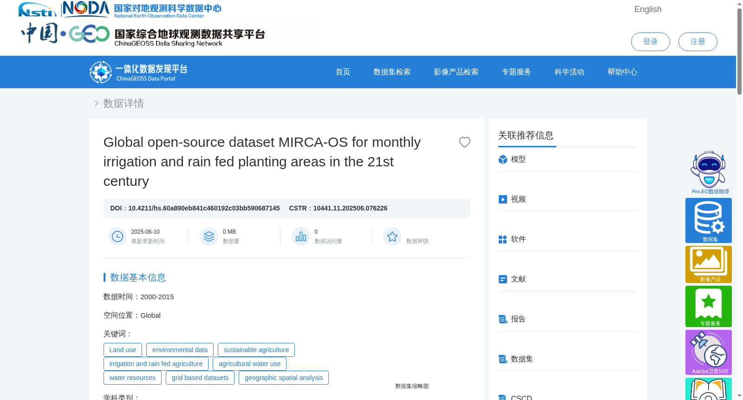Click the ChinaGEOSS Data Portal logo
743x400 pixels.
click(x=138, y=72)
